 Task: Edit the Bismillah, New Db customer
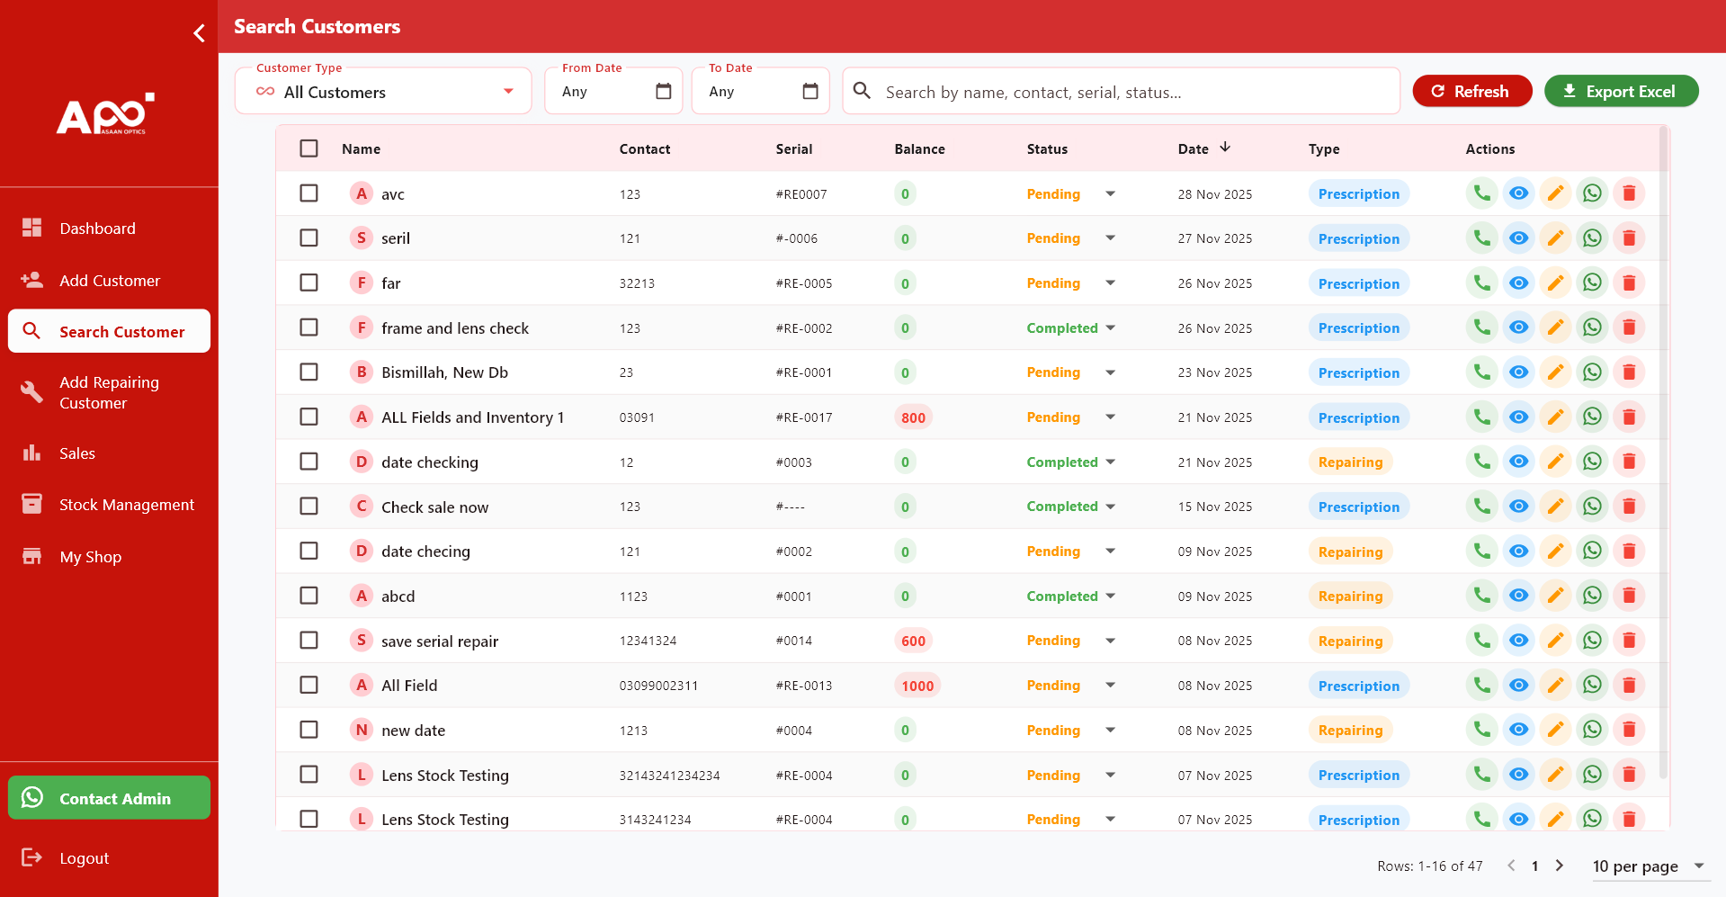click(1555, 372)
